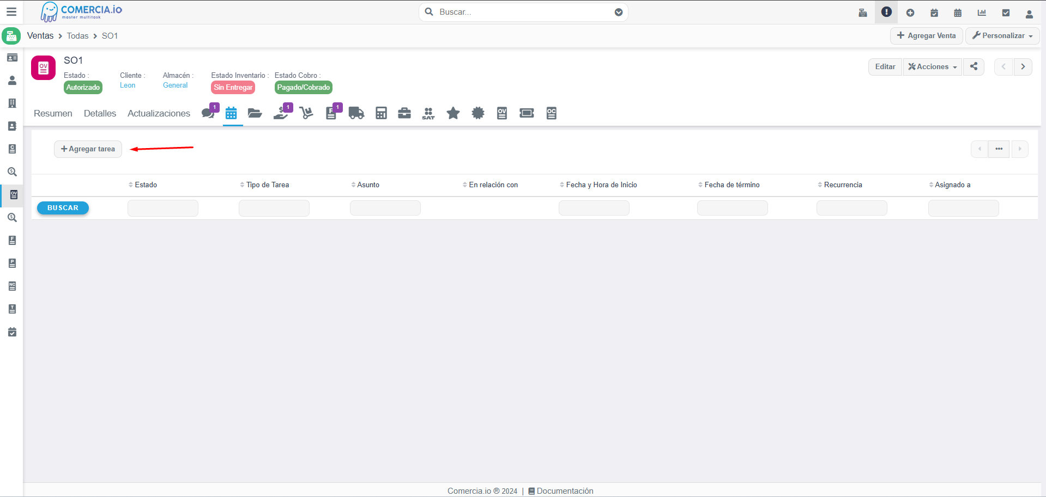Viewport: 1046px width, 497px height.
Task: Sort by Asignado a column
Action: 950,185
